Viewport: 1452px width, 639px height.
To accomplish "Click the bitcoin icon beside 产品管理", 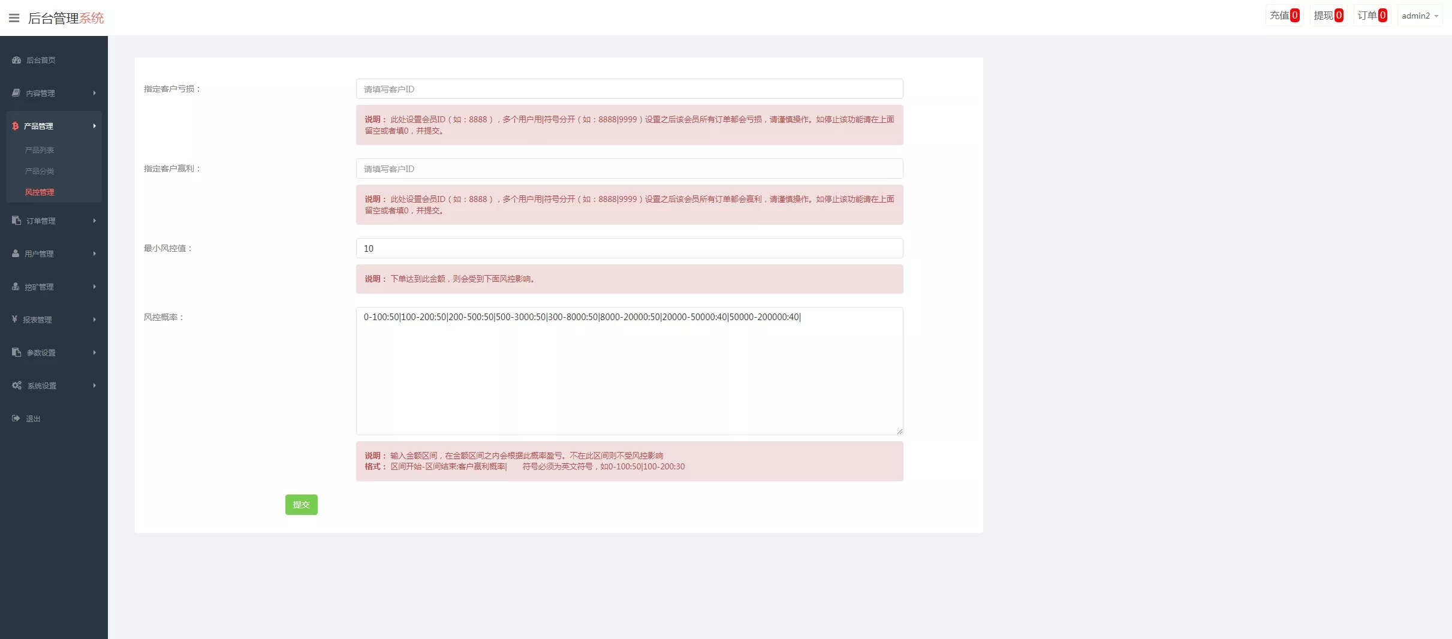I will [16, 126].
